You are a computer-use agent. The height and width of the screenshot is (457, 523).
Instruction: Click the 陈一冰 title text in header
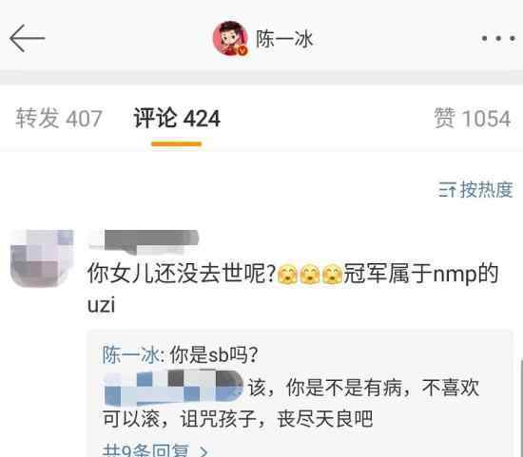[284, 39]
